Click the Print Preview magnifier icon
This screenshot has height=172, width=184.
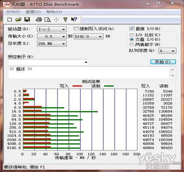[48, 20]
